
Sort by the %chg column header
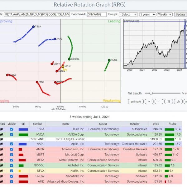click(x=173, y=124)
